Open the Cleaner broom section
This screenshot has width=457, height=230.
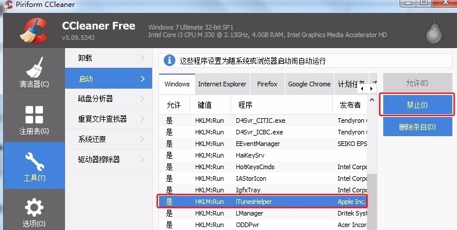pos(34,72)
